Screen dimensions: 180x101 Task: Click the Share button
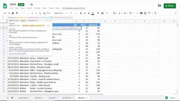click(170, 6)
